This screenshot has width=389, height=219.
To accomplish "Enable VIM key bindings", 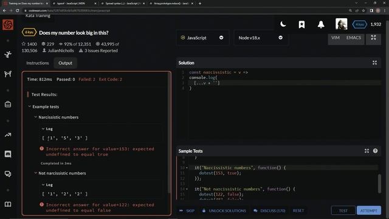I will (x=335, y=38).
